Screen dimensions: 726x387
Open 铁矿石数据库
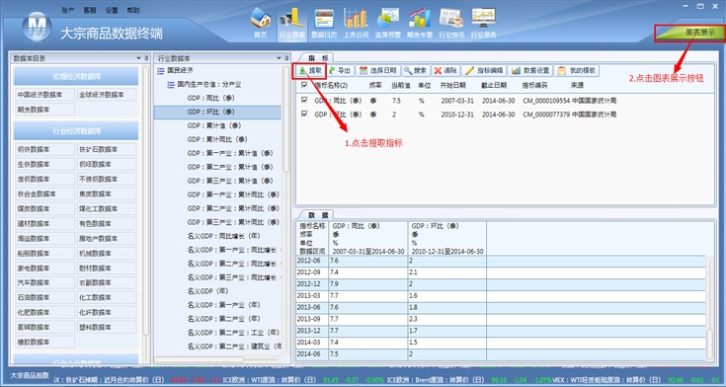pos(107,149)
